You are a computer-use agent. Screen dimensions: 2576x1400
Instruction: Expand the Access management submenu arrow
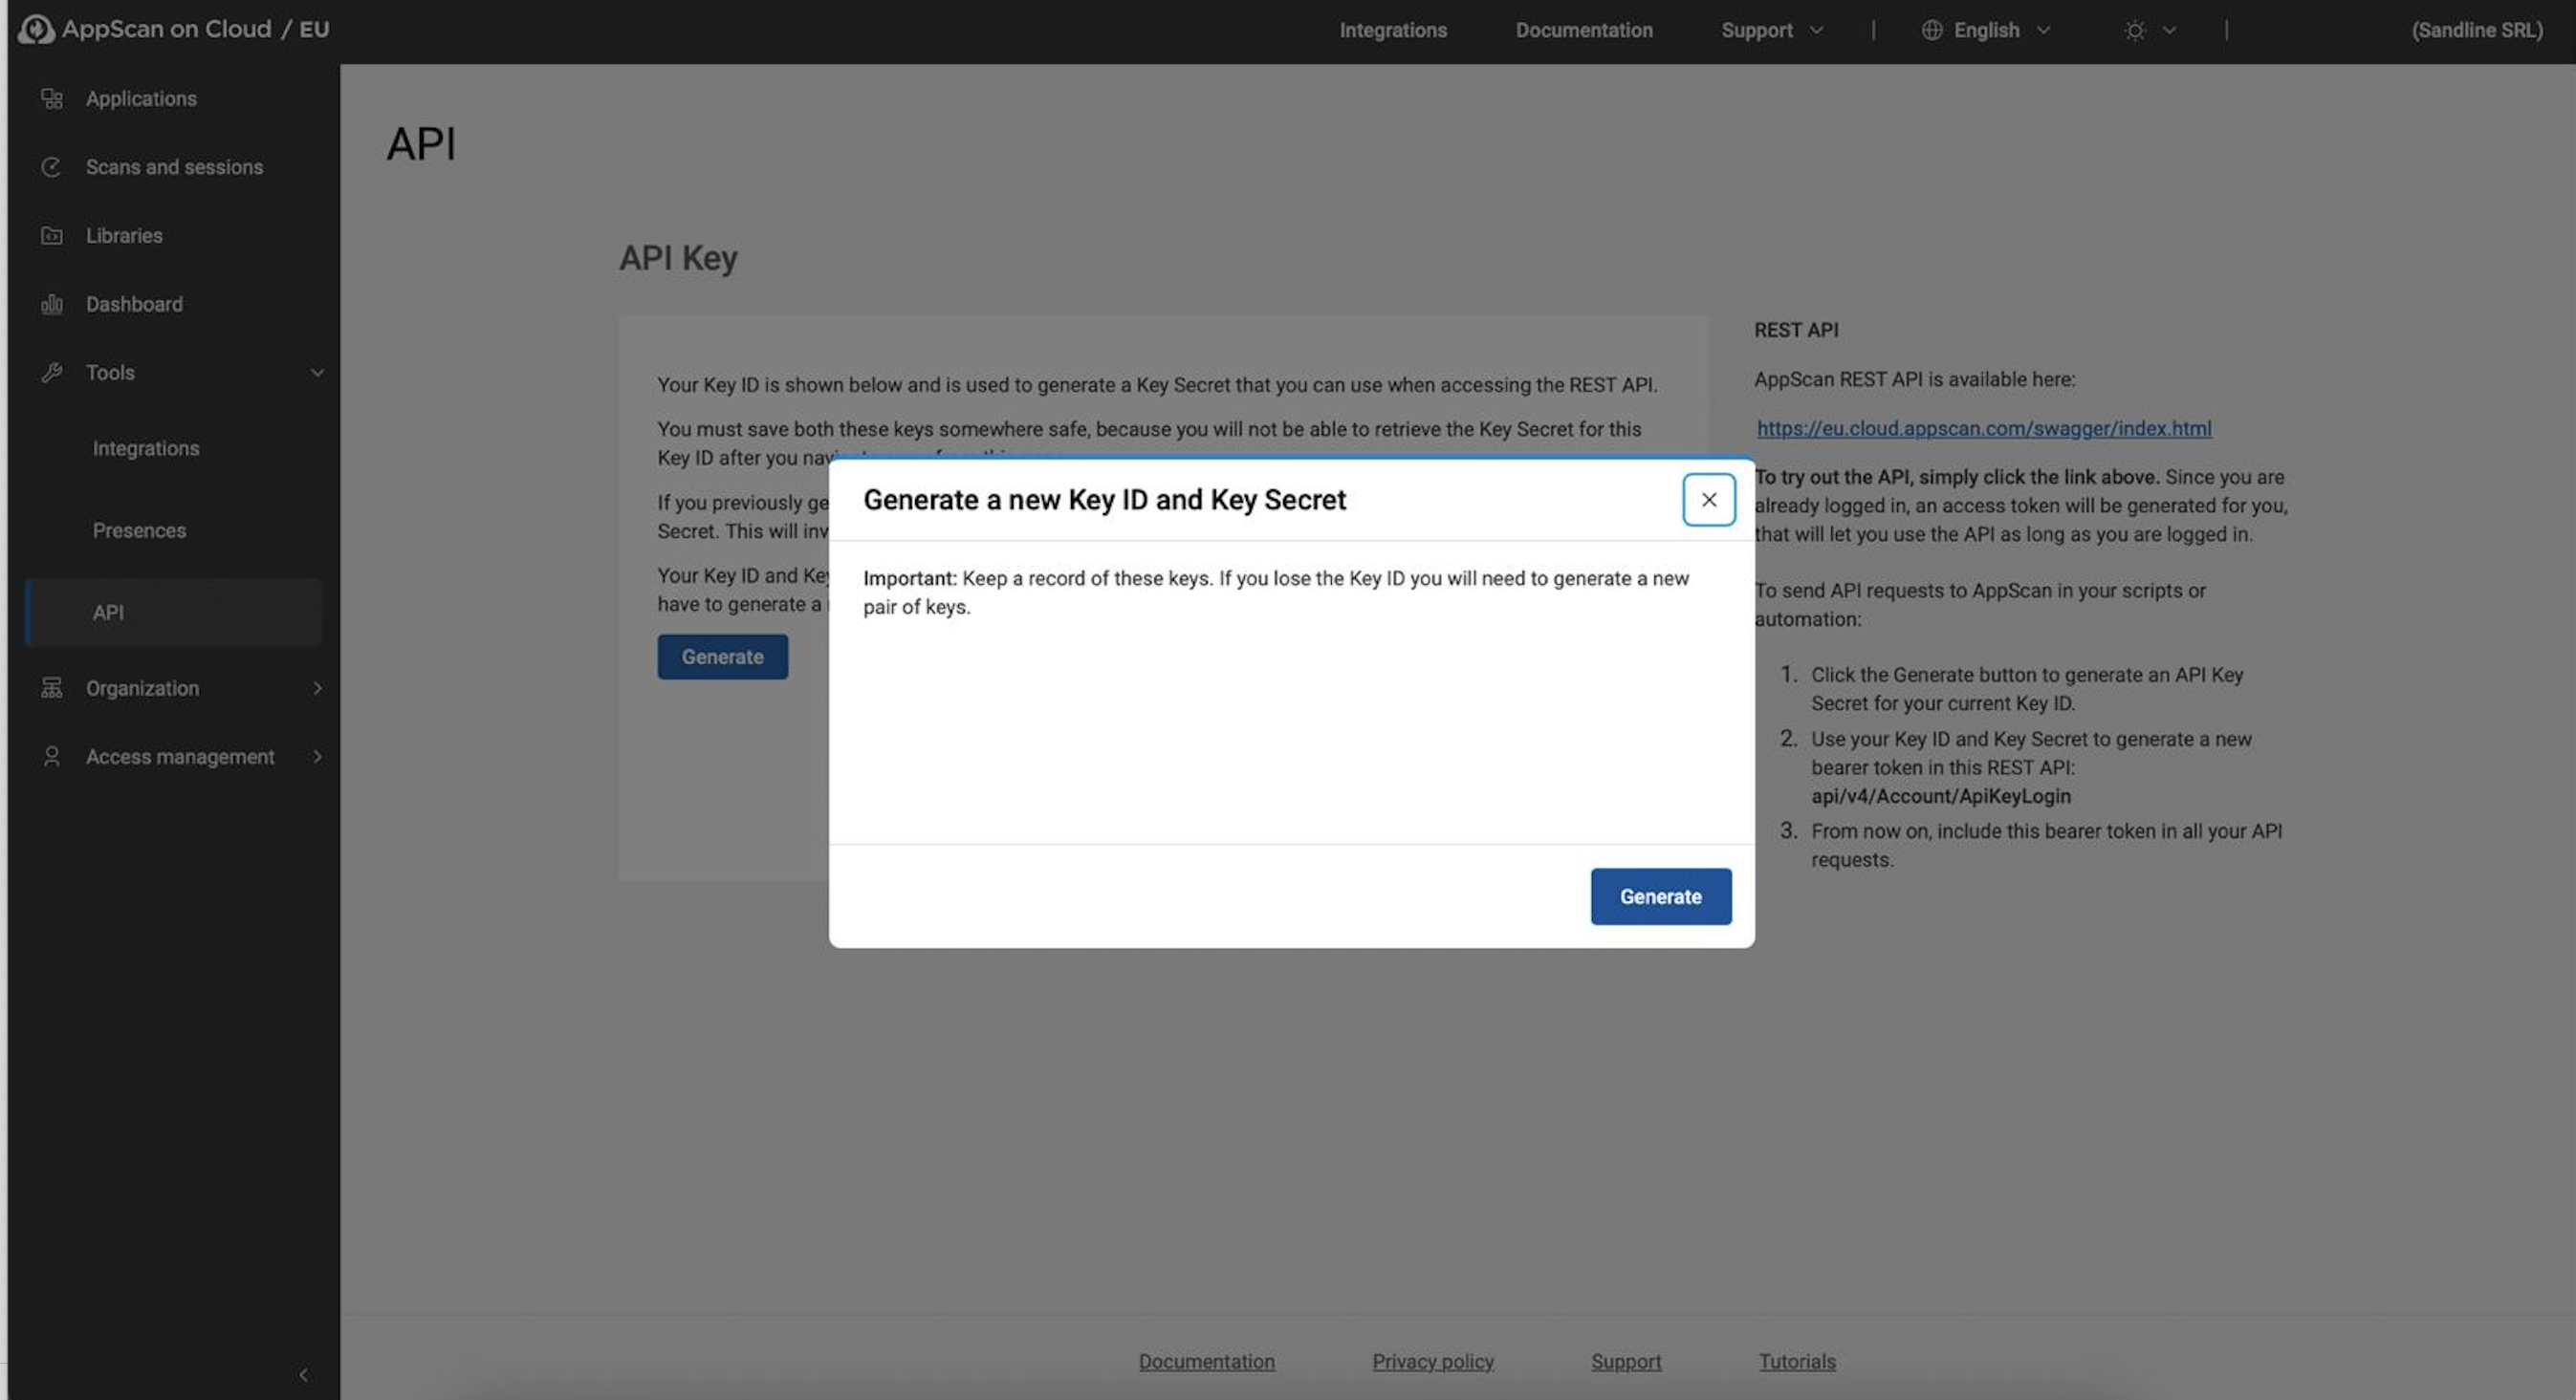point(317,757)
